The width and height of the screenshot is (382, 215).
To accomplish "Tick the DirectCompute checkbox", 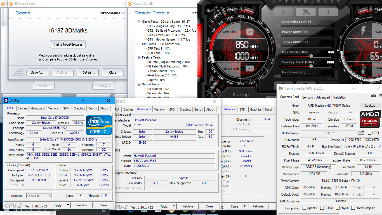I will point(353,208).
